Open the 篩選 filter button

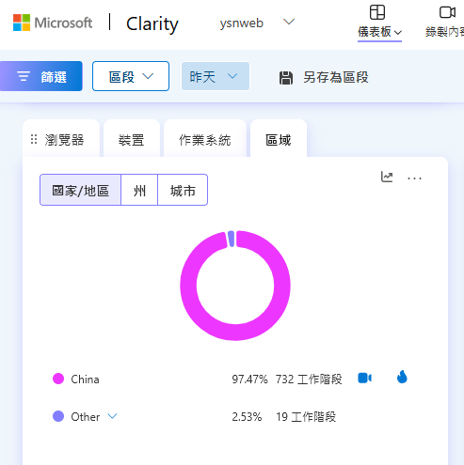pos(41,76)
